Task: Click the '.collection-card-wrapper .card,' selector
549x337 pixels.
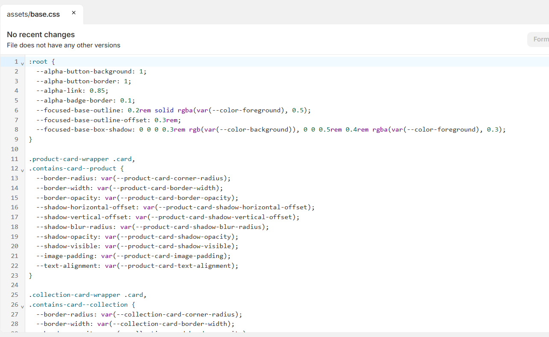Action: [x=88, y=295]
